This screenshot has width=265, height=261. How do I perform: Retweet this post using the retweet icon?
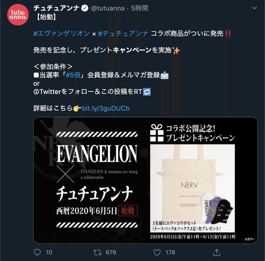tap(97, 252)
